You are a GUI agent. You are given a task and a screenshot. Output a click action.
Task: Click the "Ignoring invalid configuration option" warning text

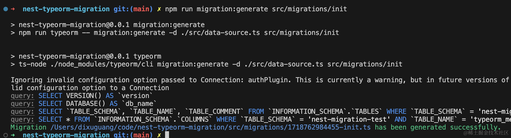[x=84, y=80]
